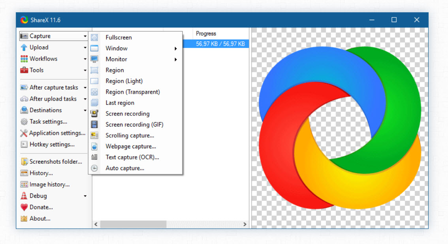Image resolution: width=448 pixels, height=244 pixels.
Task: Click the Scrolling capture icon
Action: click(x=94, y=135)
